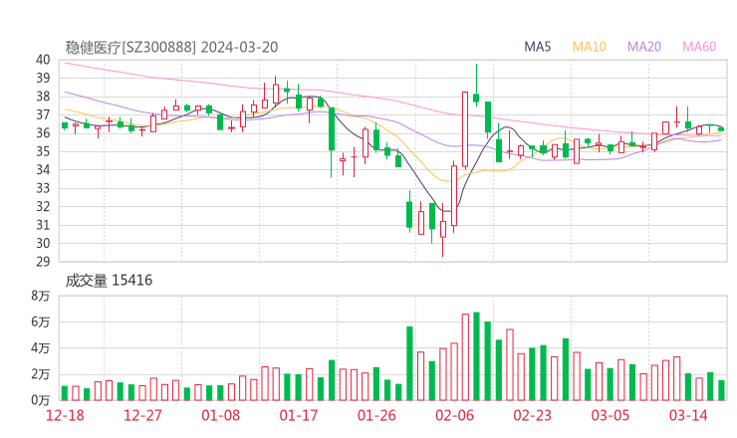The height and width of the screenshot is (438, 737).
Task: Click the 0万 volume axis label
Action: click(41, 400)
